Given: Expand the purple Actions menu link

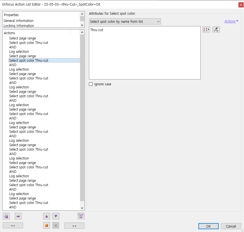Looking at the screenshot, I should [x=231, y=21].
